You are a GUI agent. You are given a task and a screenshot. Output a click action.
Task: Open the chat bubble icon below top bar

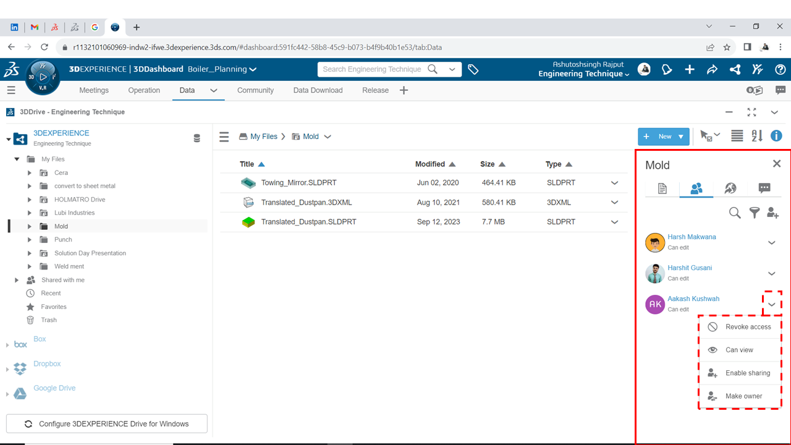pyautogui.click(x=780, y=90)
